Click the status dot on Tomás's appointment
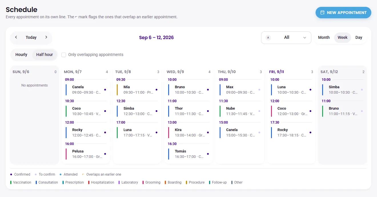Screen dimensions: 377x197 pos(208,154)
